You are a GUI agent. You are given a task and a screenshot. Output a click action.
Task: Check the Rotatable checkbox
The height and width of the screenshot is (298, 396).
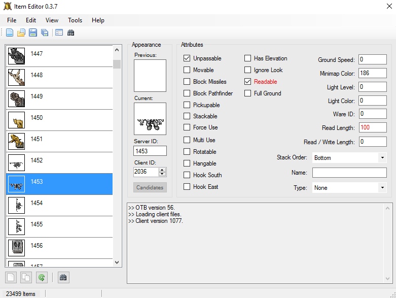tap(187, 151)
